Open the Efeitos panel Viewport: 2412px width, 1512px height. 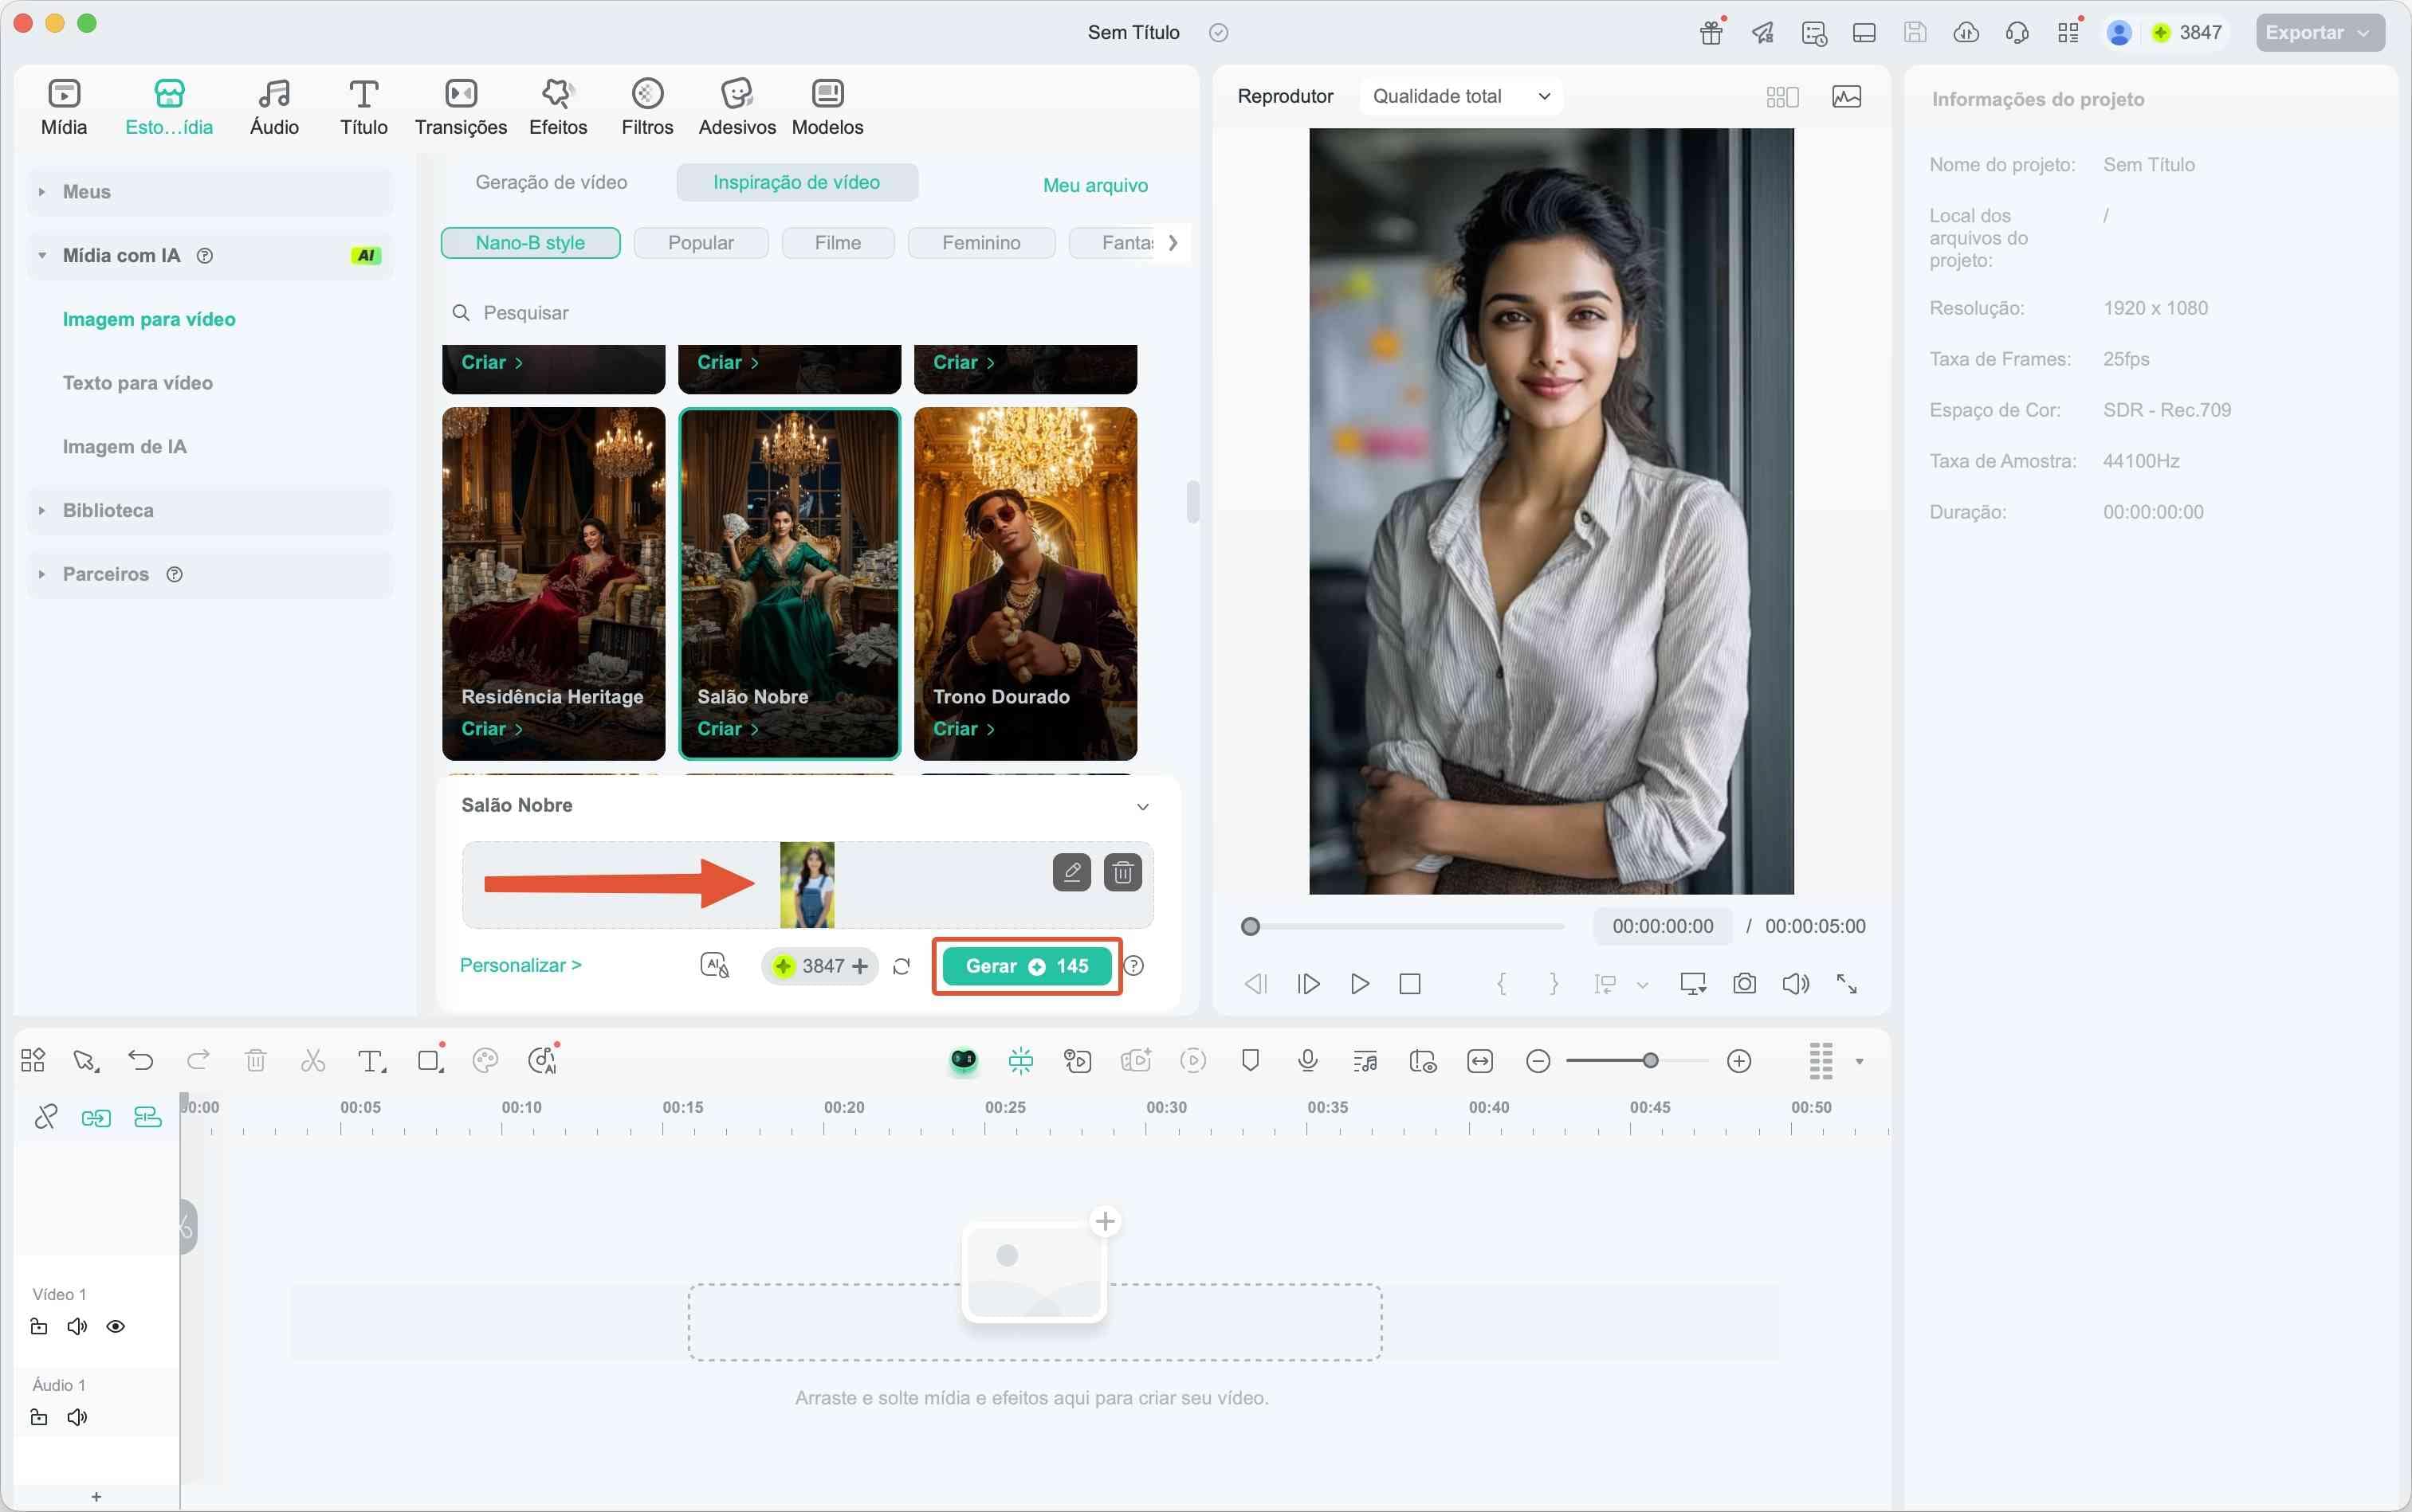click(x=557, y=107)
